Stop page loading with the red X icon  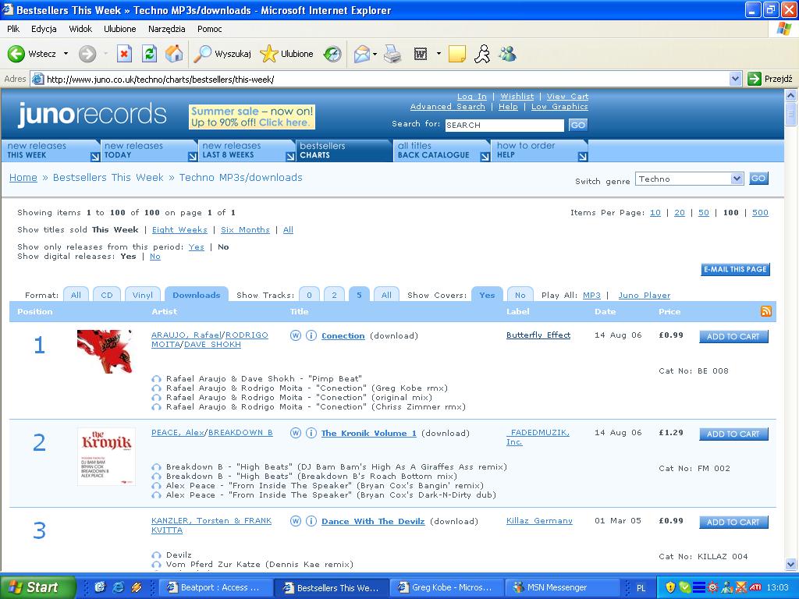click(x=124, y=54)
